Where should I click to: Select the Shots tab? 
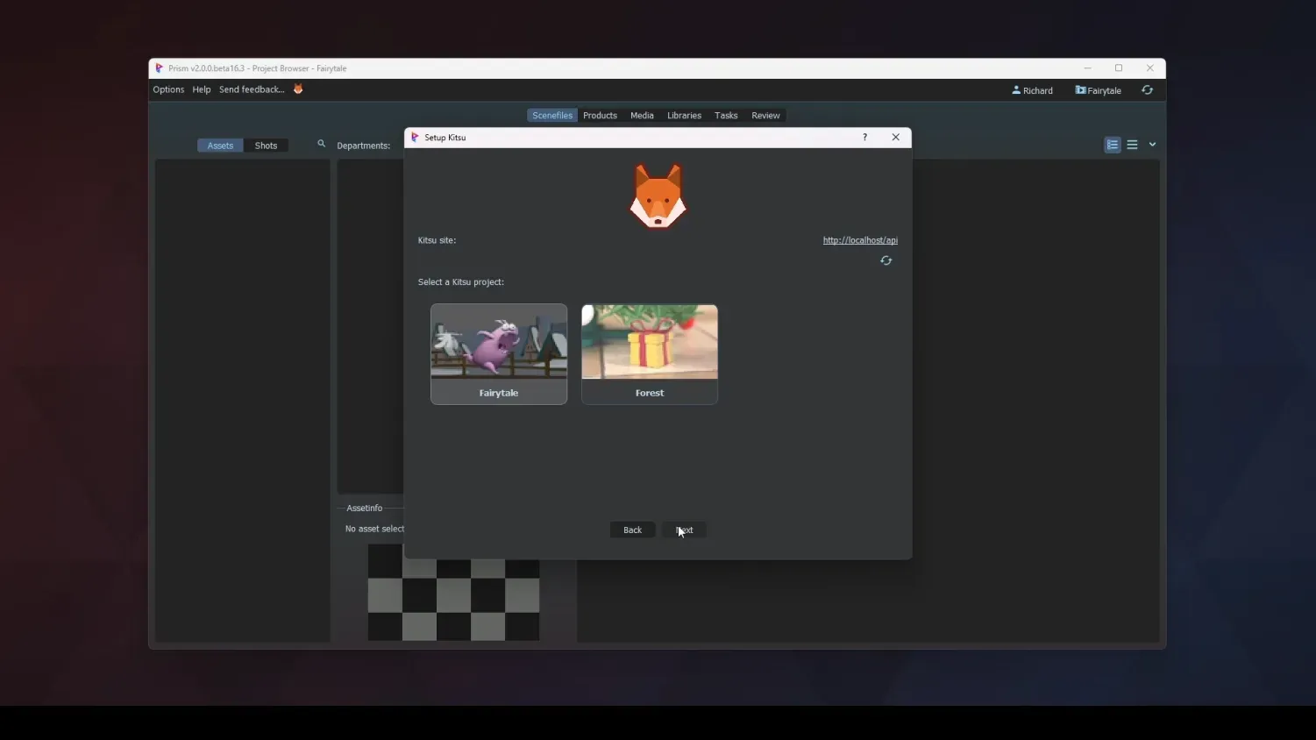tap(267, 146)
